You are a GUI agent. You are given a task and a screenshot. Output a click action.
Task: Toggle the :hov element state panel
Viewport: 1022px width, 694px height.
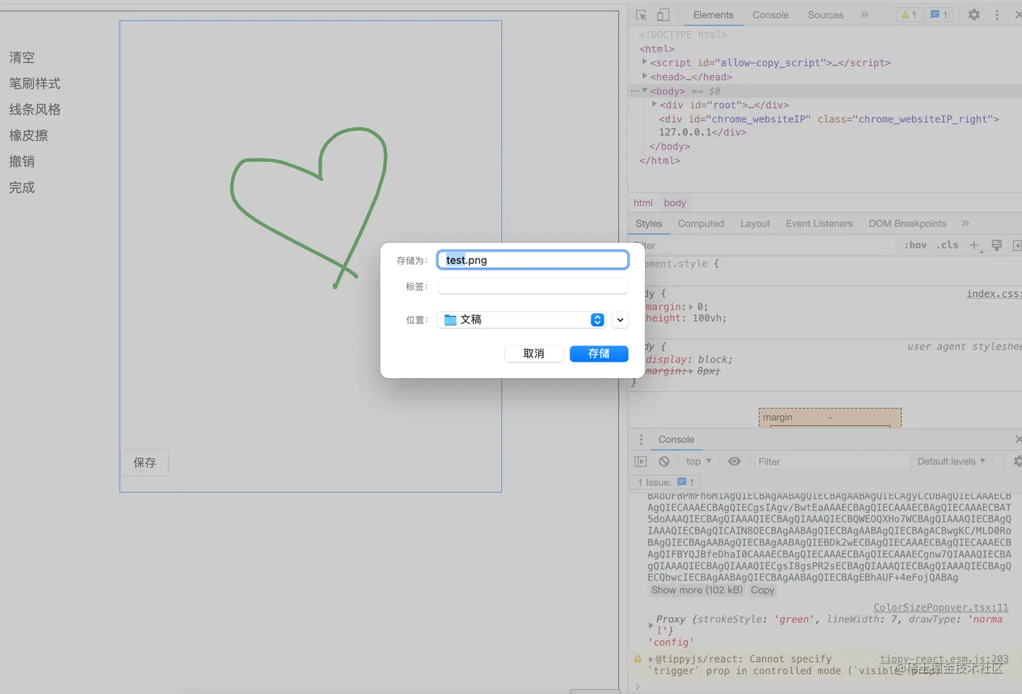tap(915, 246)
